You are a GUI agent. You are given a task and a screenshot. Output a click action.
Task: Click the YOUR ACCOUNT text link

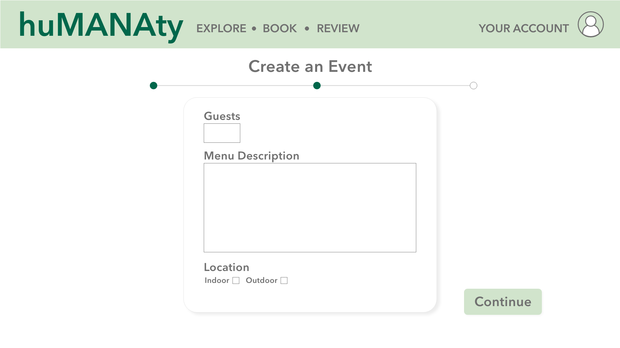coord(523,29)
